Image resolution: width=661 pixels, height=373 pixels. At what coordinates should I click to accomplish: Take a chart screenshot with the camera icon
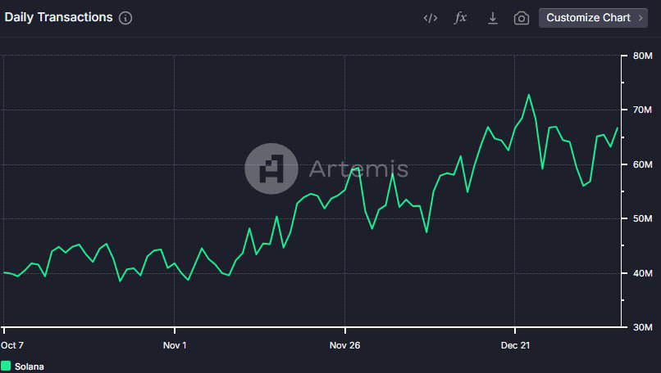tap(522, 18)
